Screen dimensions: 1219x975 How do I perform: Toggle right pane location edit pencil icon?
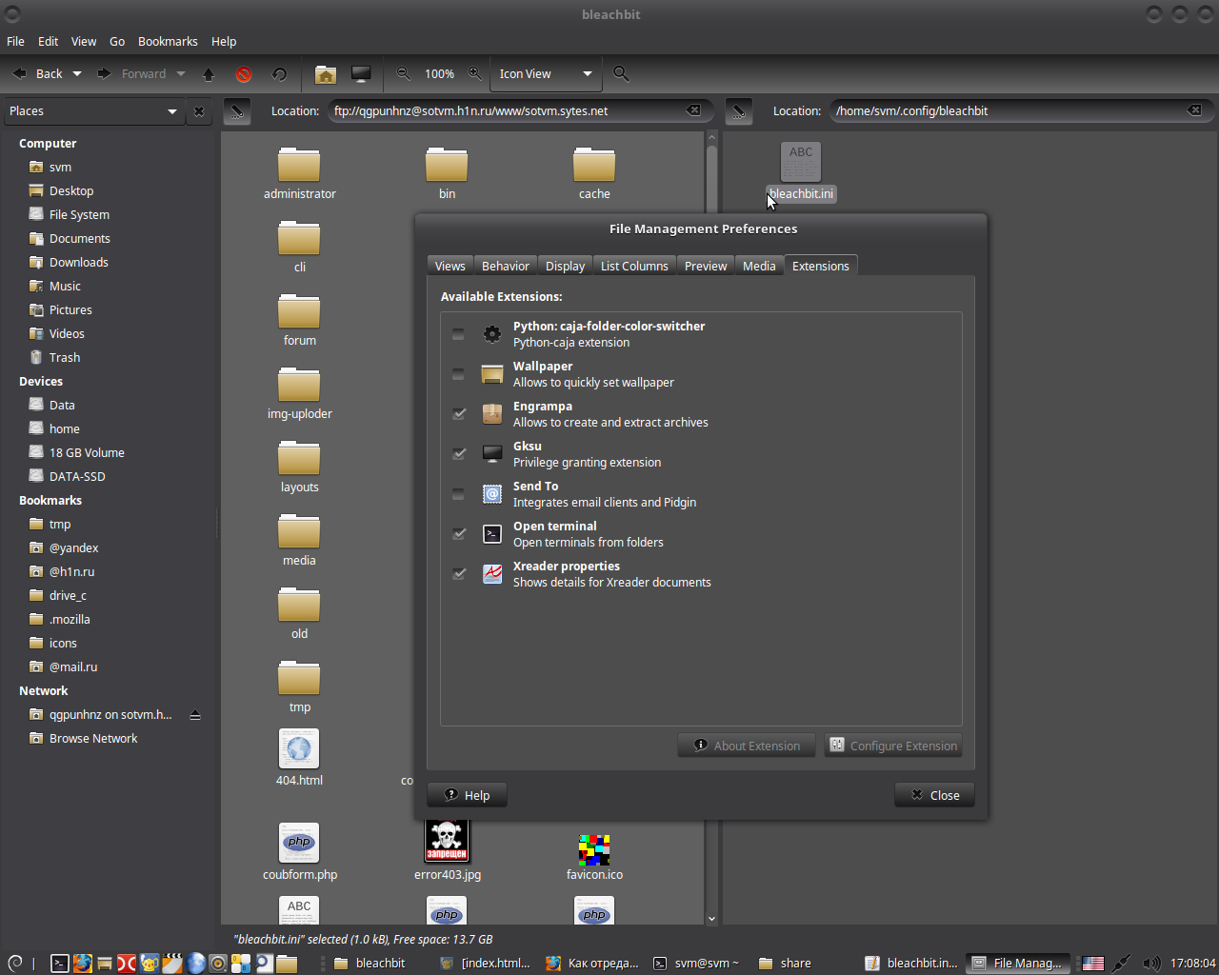pos(739,111)
